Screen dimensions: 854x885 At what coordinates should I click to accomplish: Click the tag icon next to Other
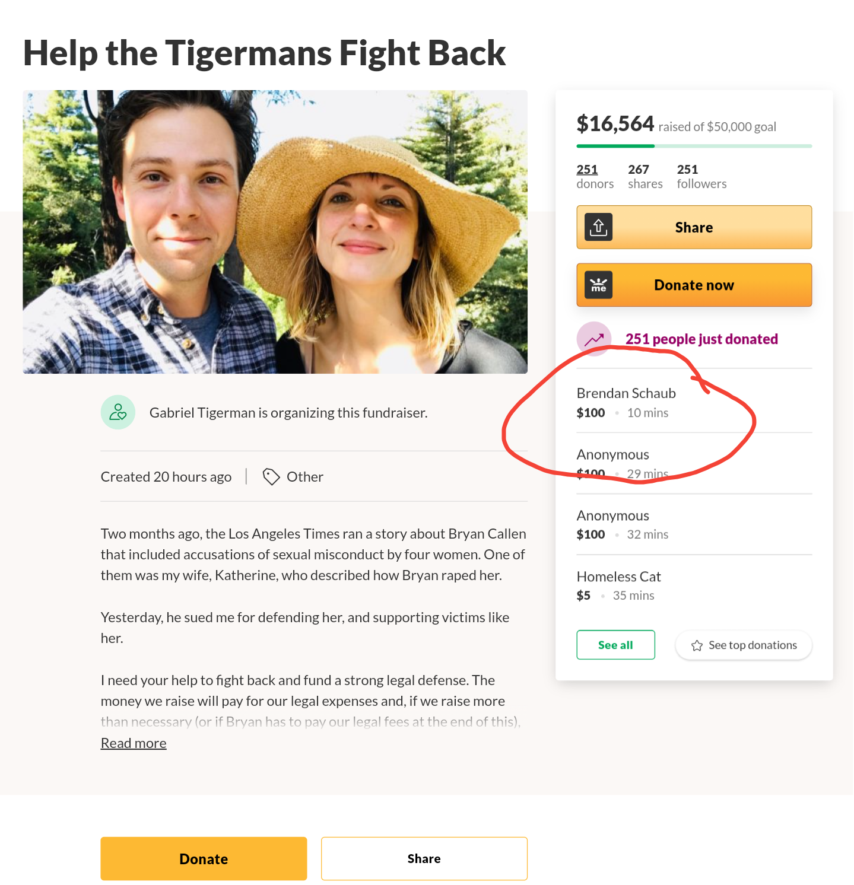click(271, 477)
